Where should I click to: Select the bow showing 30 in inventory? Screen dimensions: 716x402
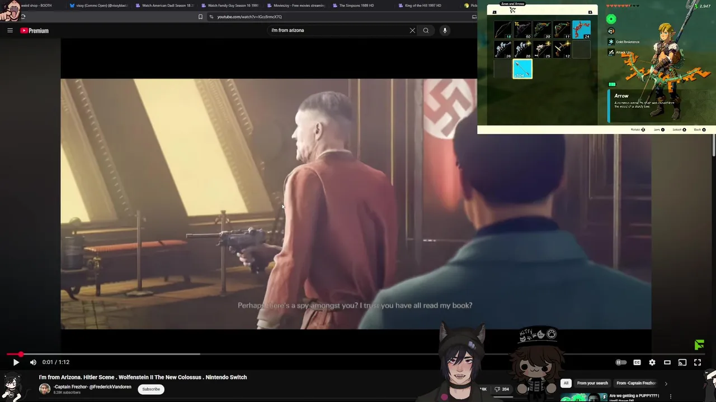point(542,30)
